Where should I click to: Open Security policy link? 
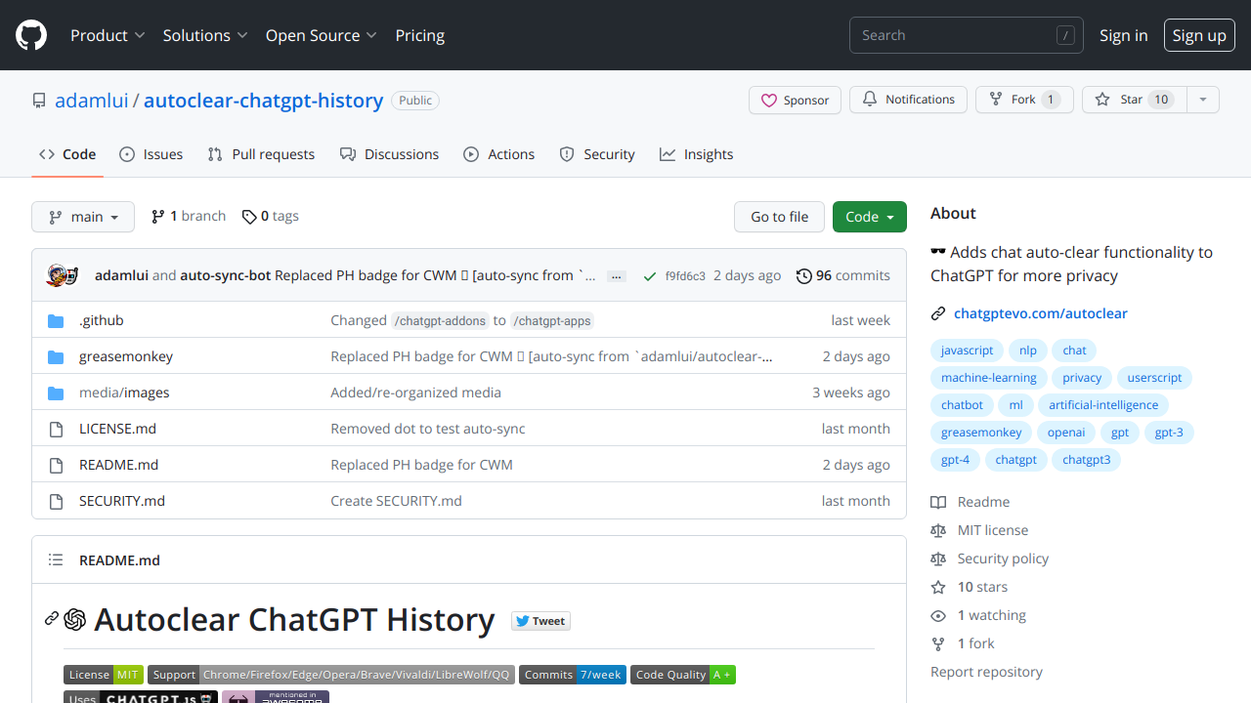point(990,558)
